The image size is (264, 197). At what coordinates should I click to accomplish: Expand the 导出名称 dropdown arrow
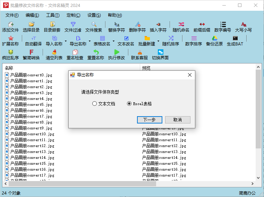[x=90, y=41]
